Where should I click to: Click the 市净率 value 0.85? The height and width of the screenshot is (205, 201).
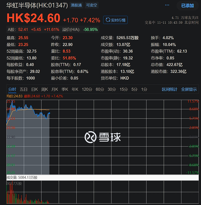point(170,58)
